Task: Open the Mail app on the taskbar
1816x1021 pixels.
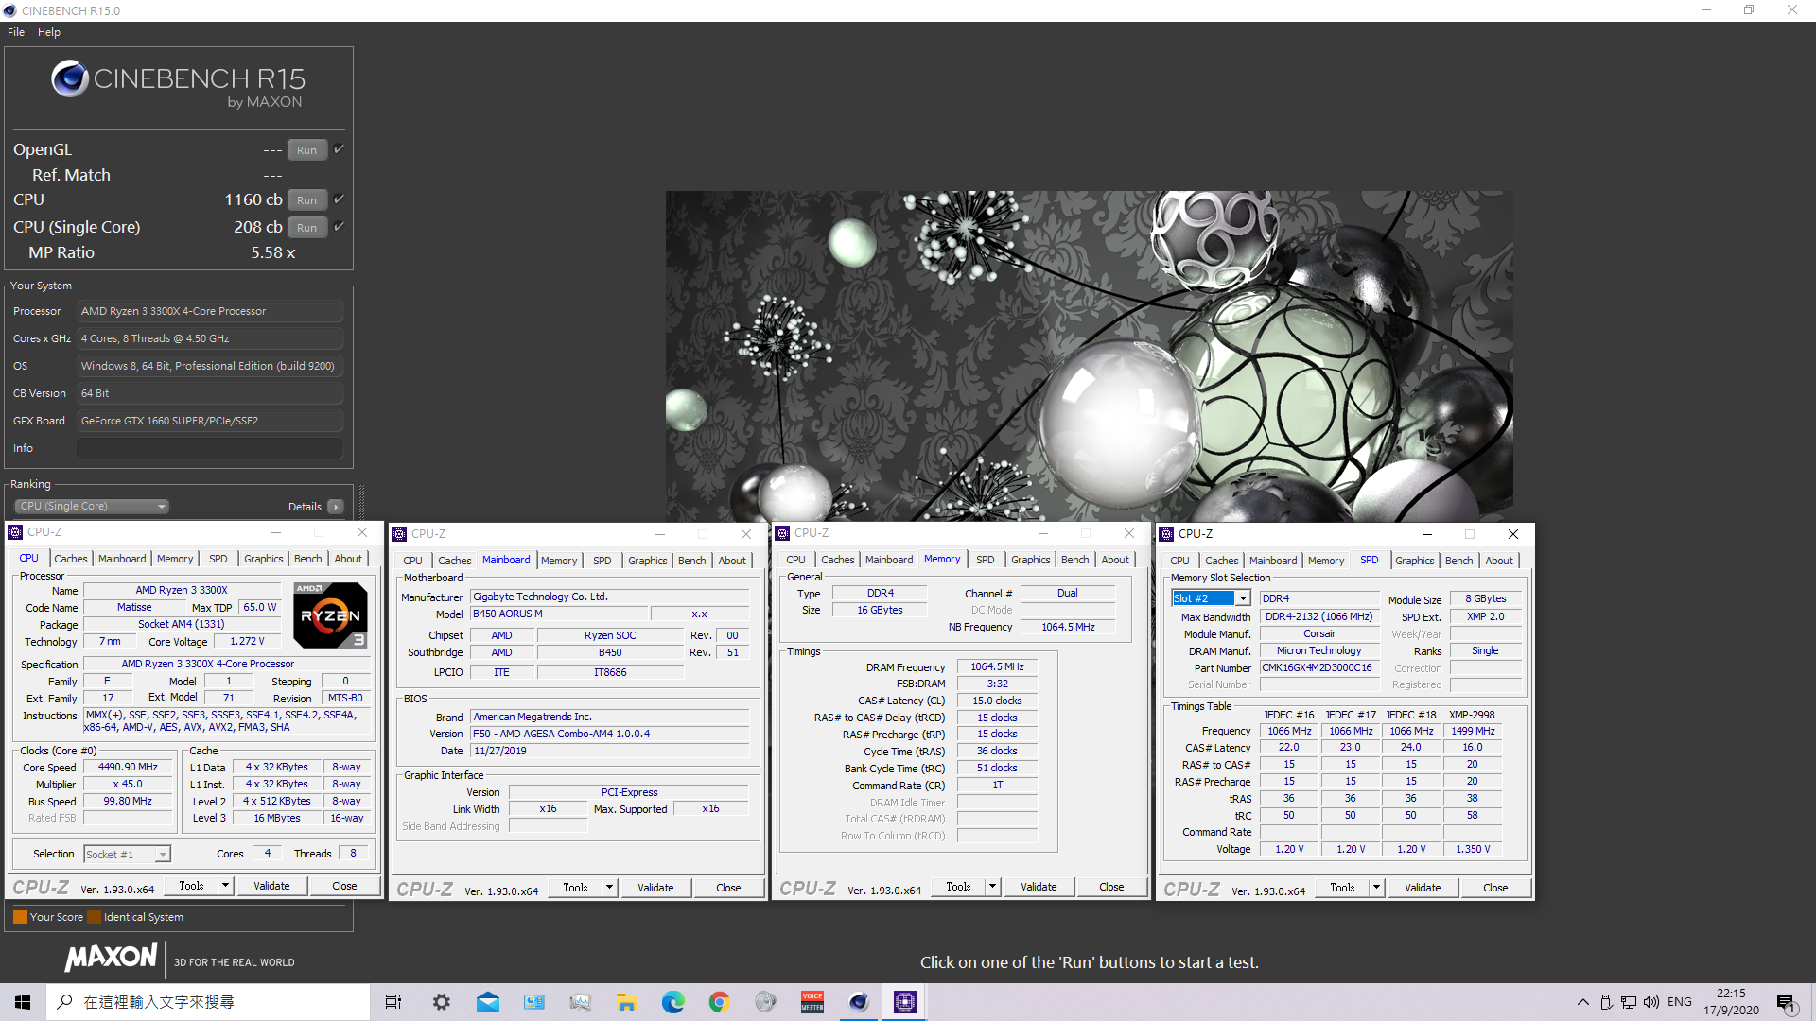Action: pyautogui.click(x=488, y=1002)
